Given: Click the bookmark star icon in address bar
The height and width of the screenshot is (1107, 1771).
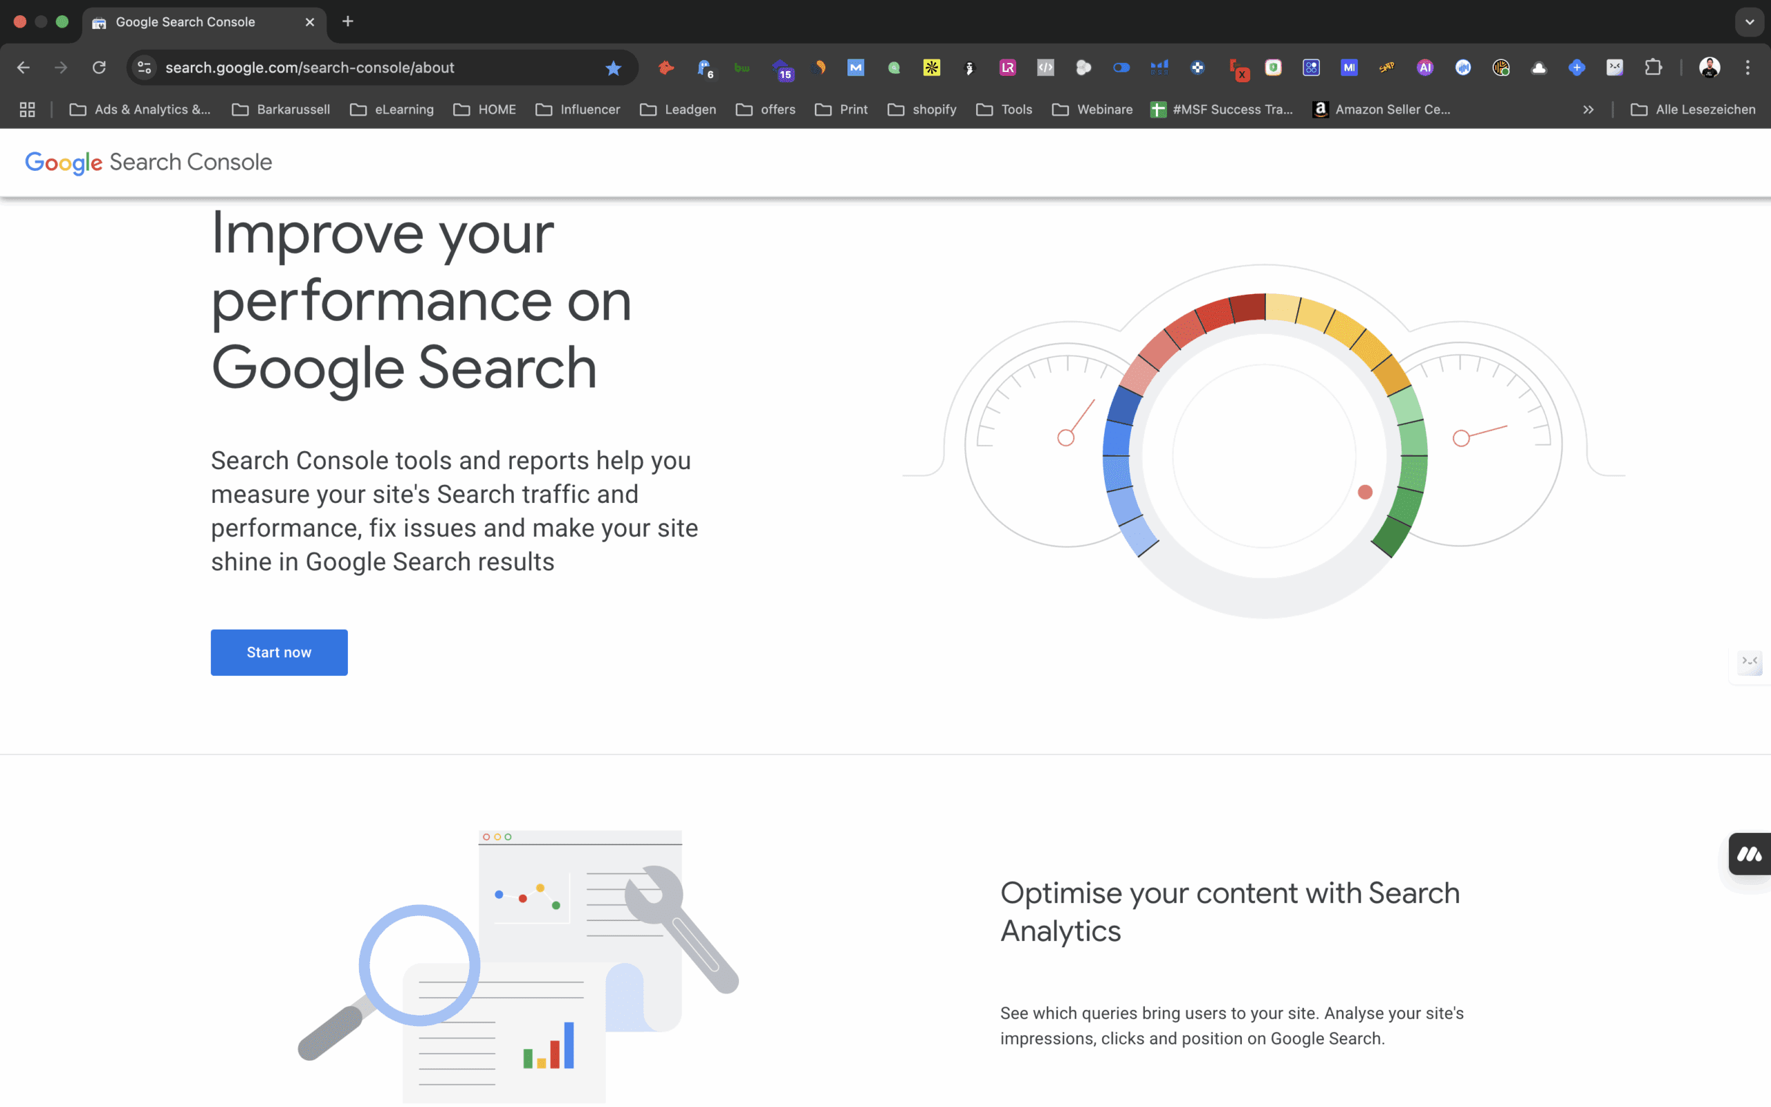Looking at the screenshot, I should (x=613, y=68).
